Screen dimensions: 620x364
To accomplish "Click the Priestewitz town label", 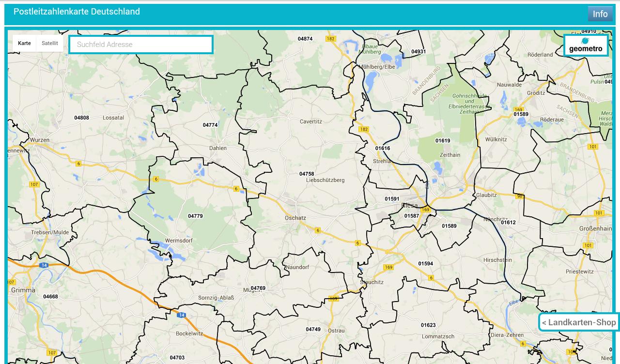I will coord(580,272).
